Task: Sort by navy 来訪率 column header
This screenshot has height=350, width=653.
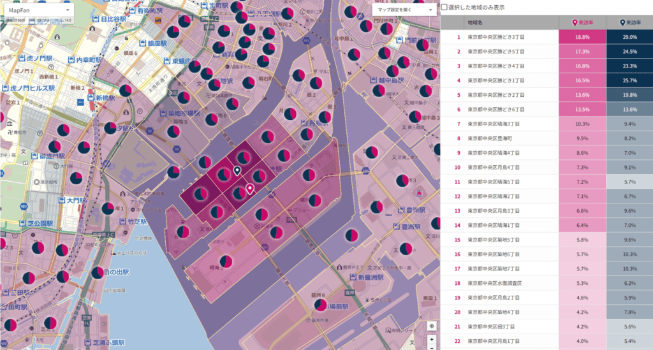Action: tap(629, 22)
